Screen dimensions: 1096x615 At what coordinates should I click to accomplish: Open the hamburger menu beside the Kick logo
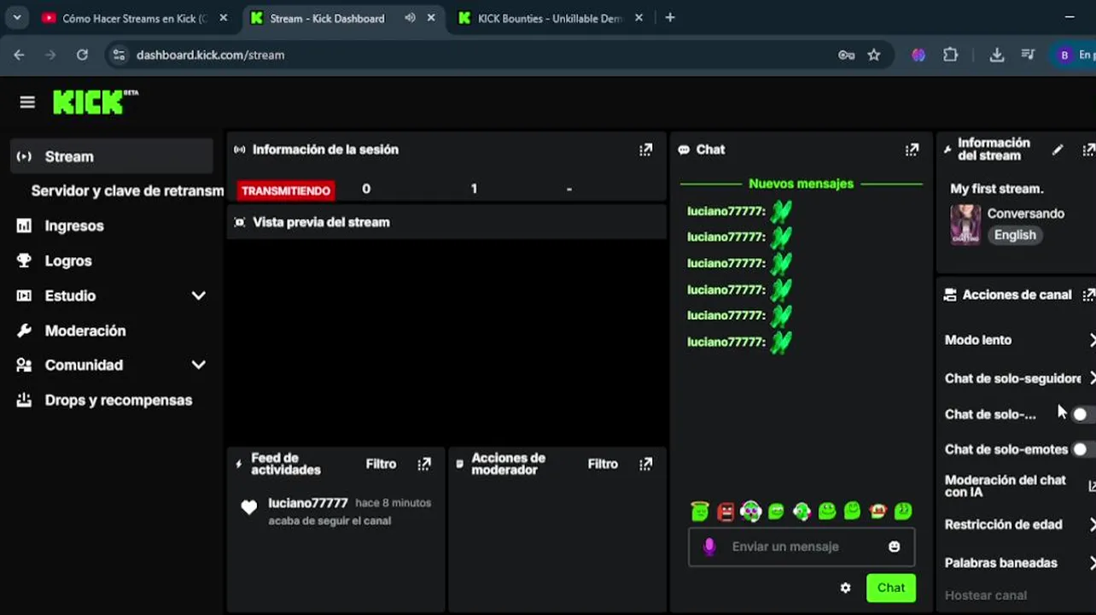(x=27, y=102)
